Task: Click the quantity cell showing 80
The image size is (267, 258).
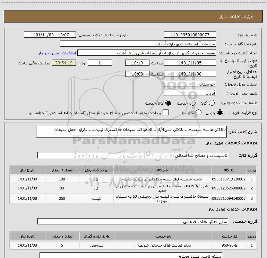Action: click(x=62, y=188)
